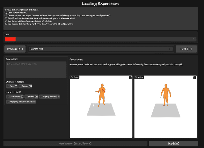Choose 'Slightly better [3]' rating
204x148 pixels.
[41, 96]
